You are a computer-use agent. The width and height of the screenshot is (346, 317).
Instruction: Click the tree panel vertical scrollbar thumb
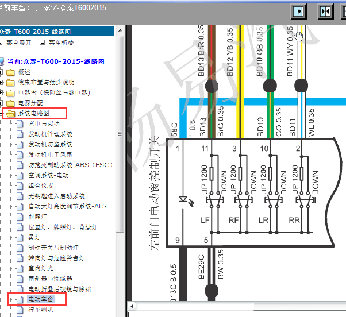coord(120,134)
